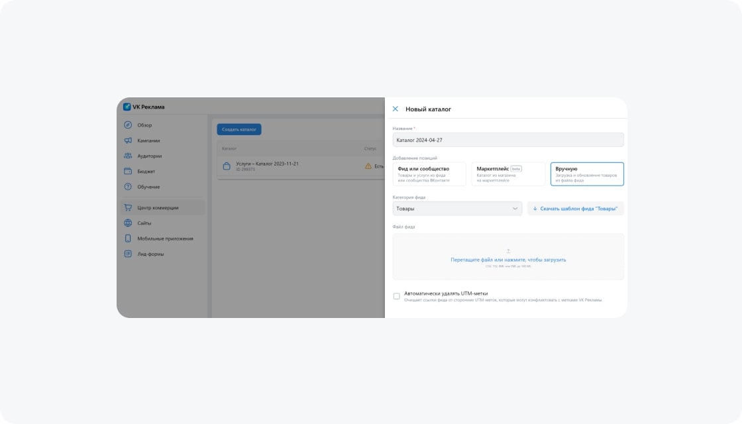The height and width of the screenshot is (424, 742).
Task: Select Бюджет menu item
Action: pos(162,172)
